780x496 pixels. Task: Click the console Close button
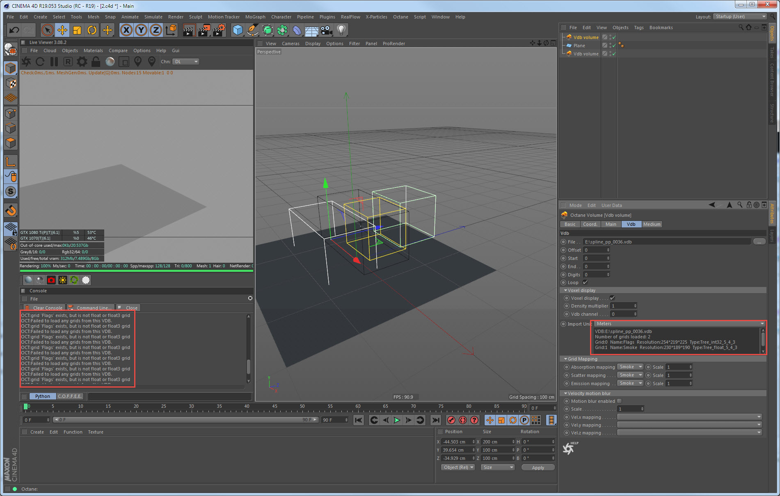click(128, 308)
